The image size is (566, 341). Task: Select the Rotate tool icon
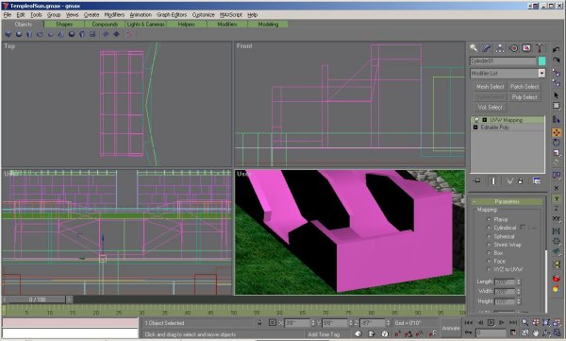point(557,143)
